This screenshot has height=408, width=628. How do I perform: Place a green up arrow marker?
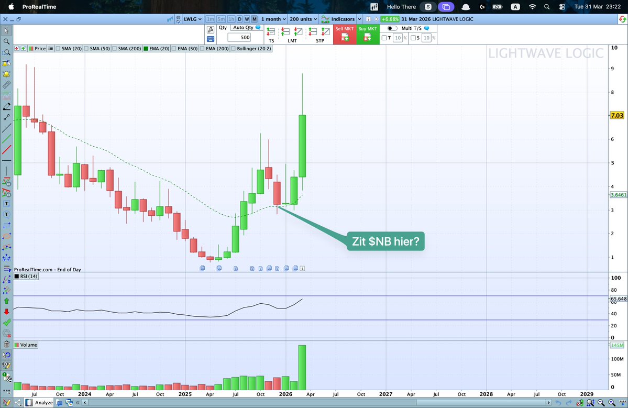[6, 301]
